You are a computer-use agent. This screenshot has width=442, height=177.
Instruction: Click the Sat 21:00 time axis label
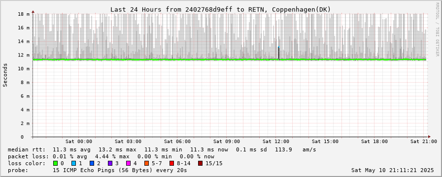[424, 142]
